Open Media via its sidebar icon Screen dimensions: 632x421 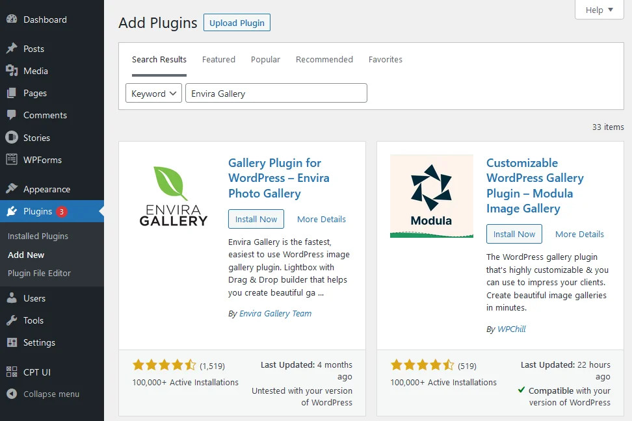tap(12, 71)
